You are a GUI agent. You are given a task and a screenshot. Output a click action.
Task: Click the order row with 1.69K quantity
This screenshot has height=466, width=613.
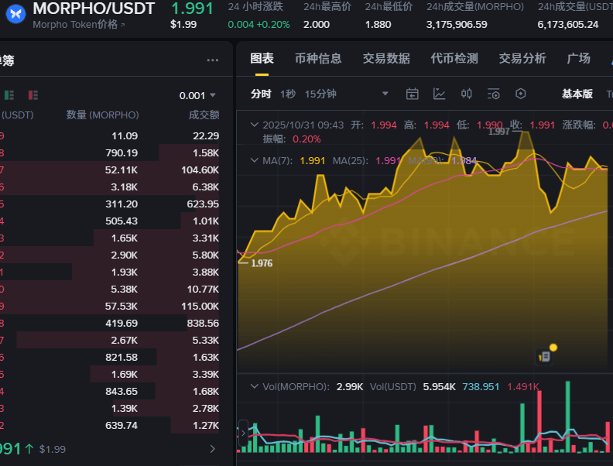[109, 374]
